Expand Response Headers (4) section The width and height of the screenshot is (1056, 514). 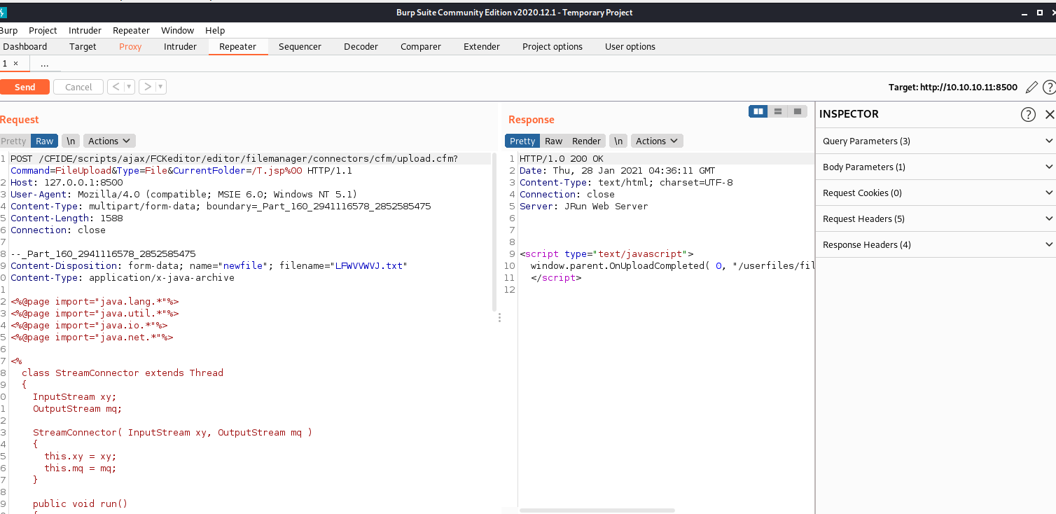936,244
